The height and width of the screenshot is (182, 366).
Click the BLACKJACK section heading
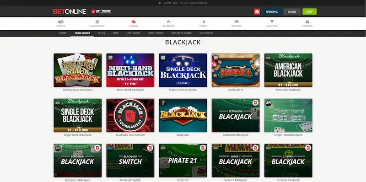(x=183, y=42)
